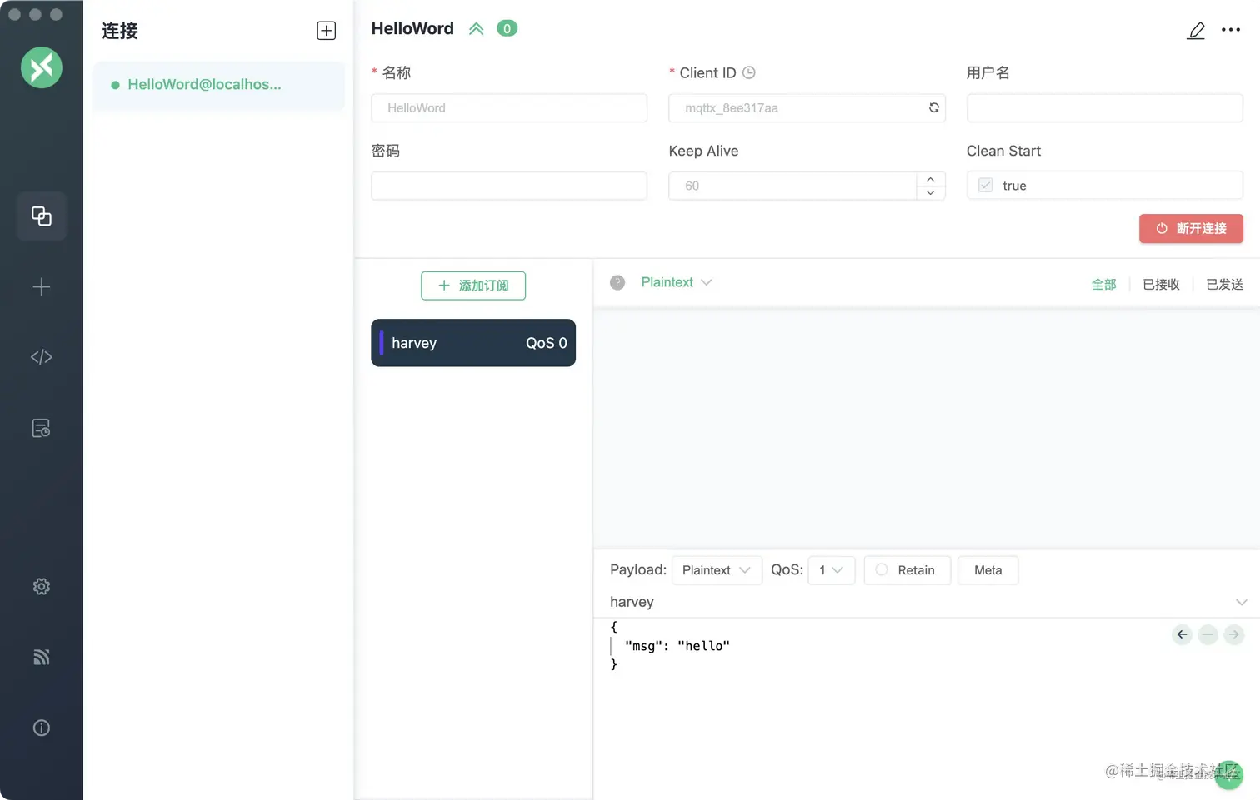Click the 名称 name input field
This screenshot has width=1260, height=800.
point(509,108)
